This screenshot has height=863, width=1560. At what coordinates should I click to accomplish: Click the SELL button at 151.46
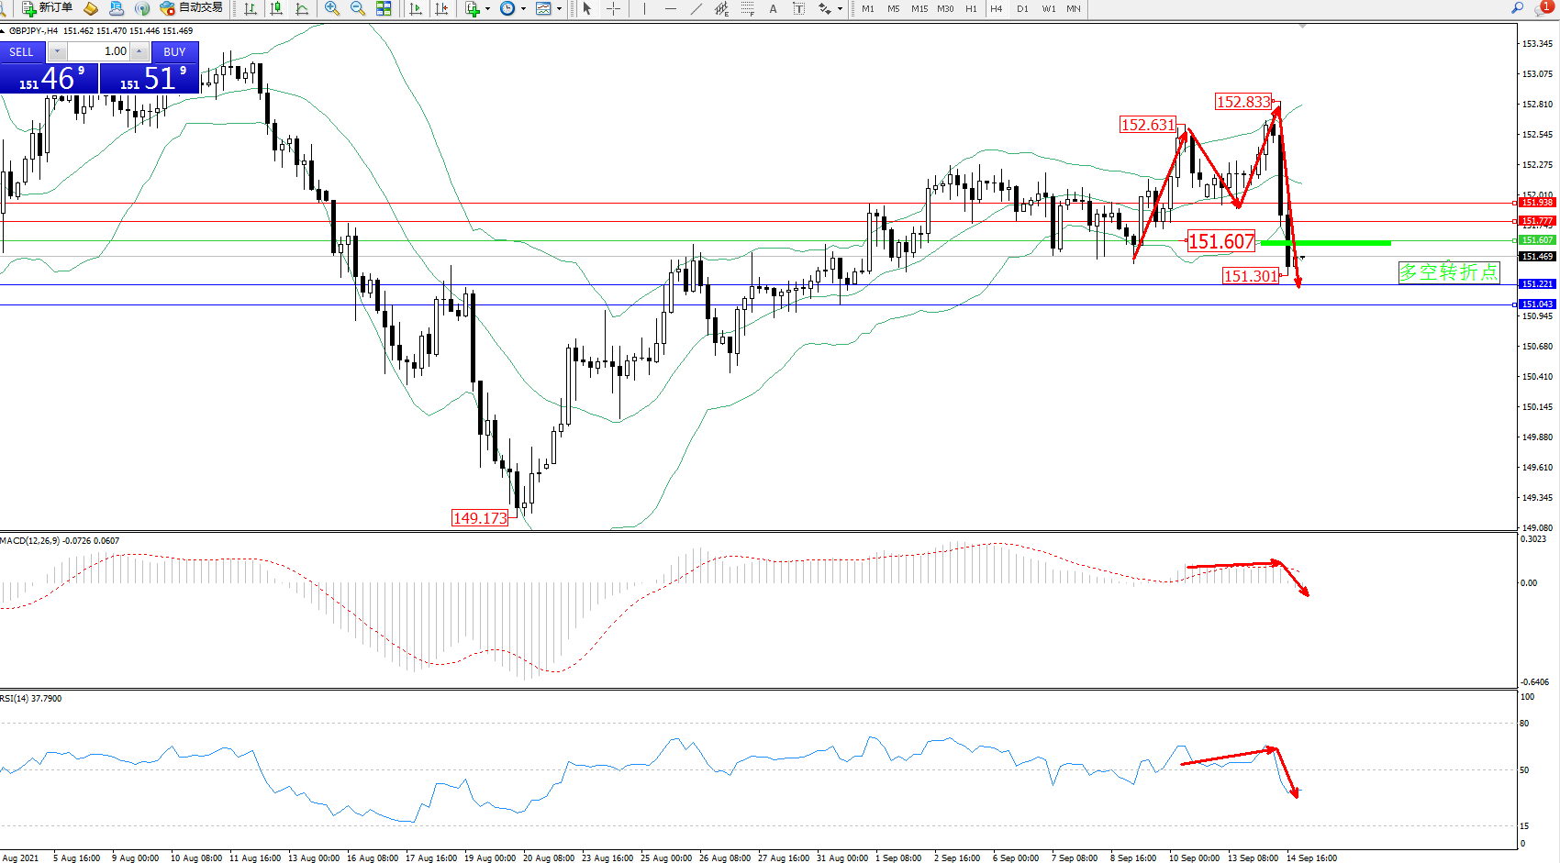[x=22, y=52]
